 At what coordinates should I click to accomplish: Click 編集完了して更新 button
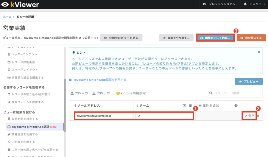215,38
